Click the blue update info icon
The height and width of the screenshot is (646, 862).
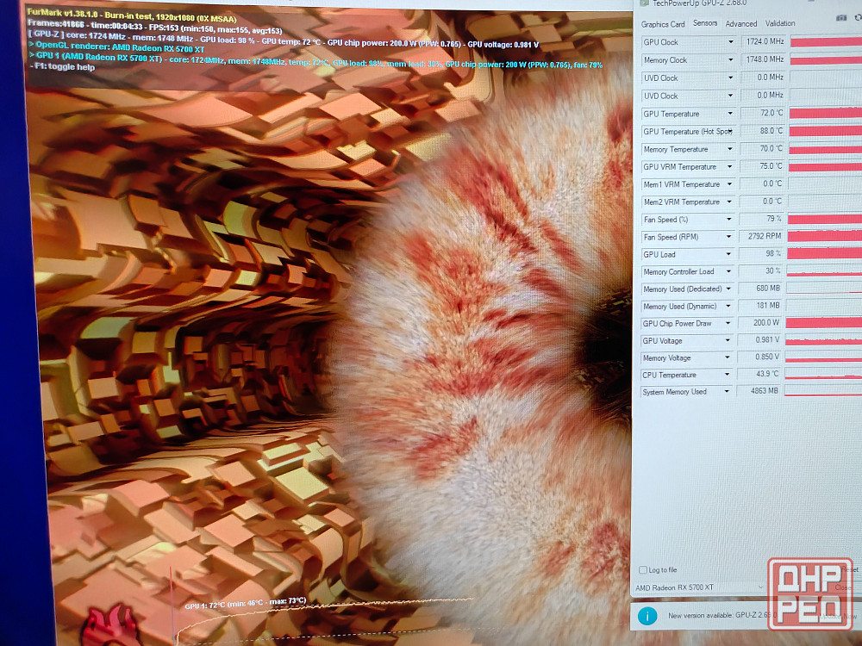tap(647, 616)
